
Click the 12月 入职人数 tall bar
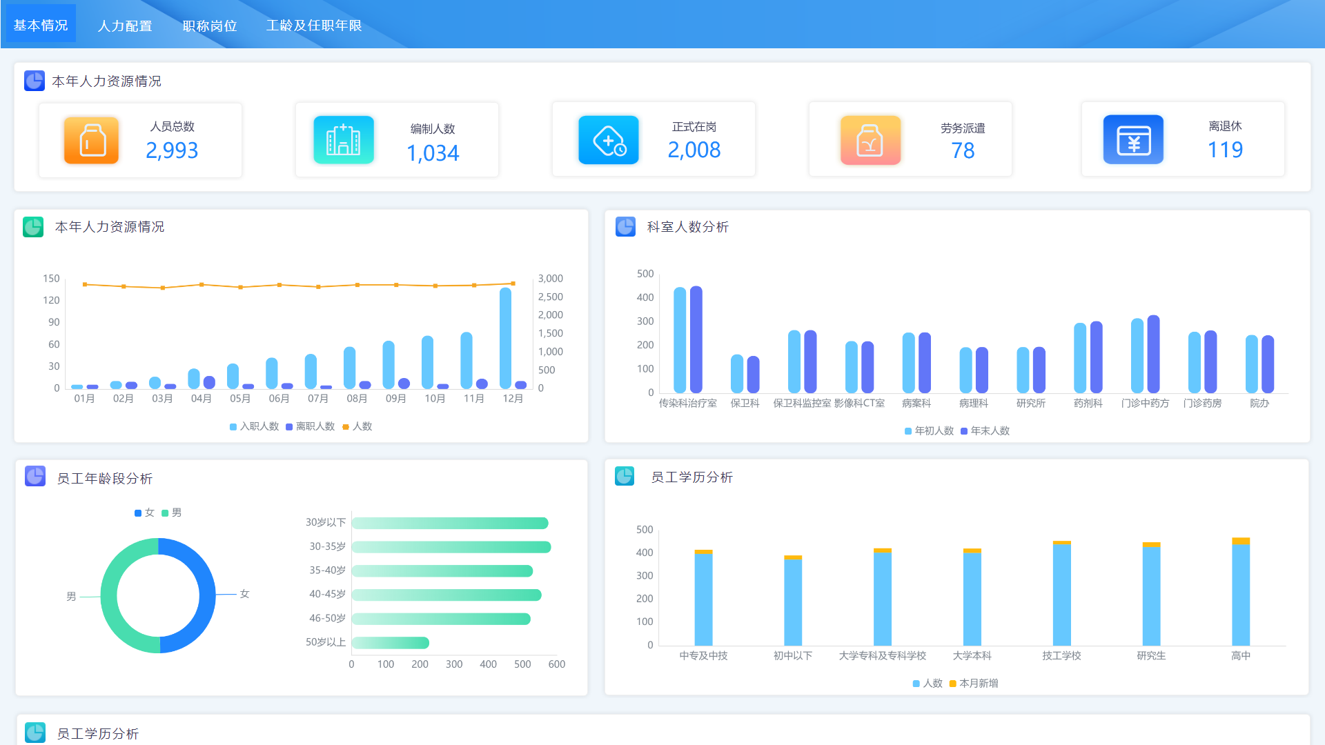[505, 338]
